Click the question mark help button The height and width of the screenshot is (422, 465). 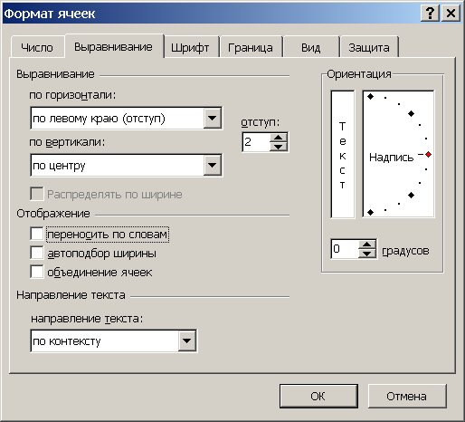tap(430, 14)
